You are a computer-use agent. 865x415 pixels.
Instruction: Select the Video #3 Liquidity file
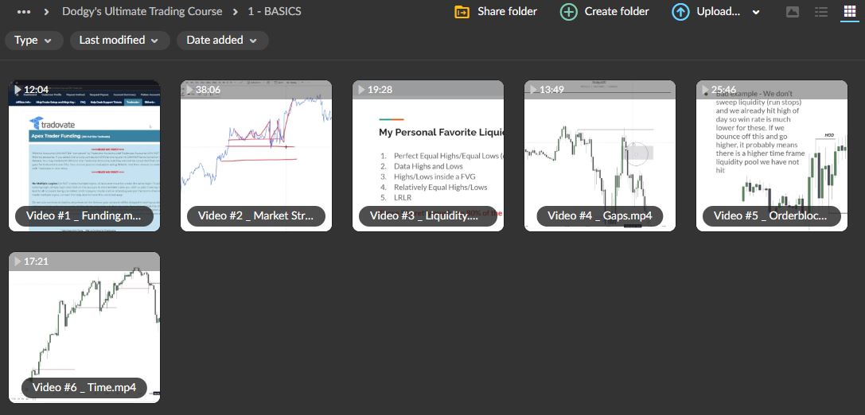pyautogui.click(x=428, y=155)
